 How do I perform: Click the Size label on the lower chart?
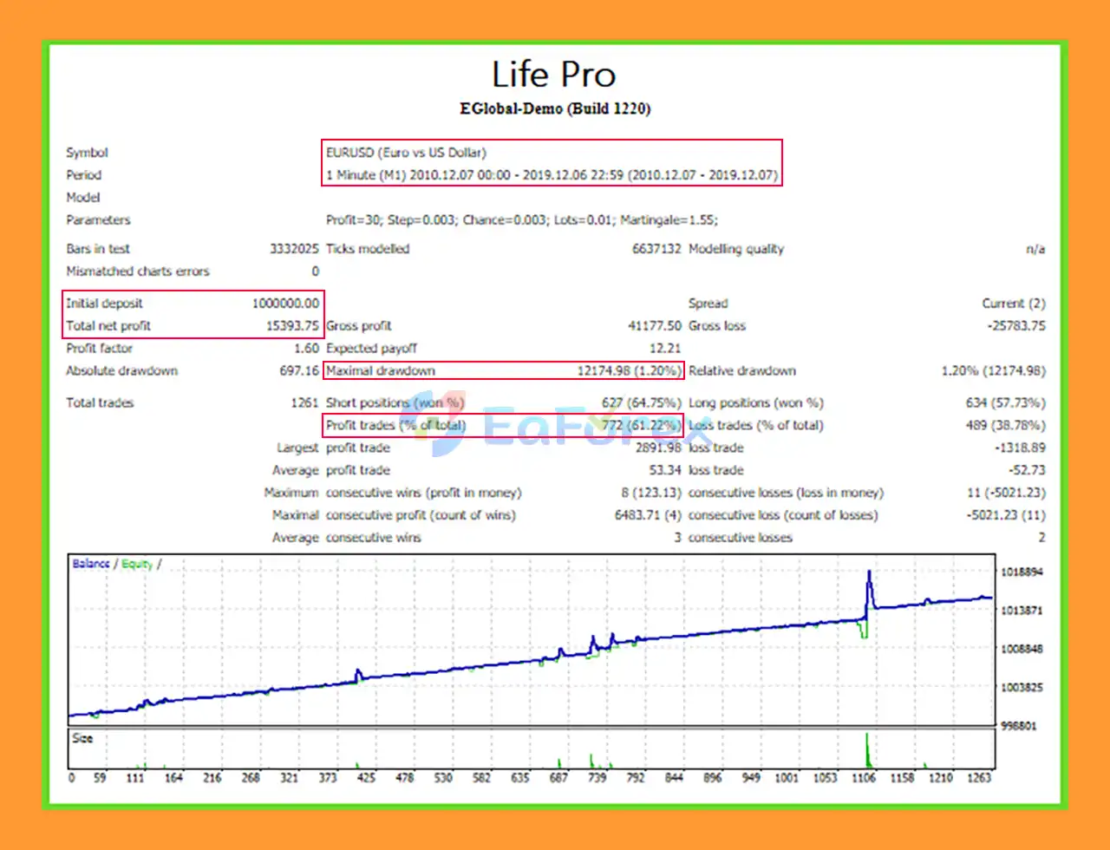click(82, 737)
